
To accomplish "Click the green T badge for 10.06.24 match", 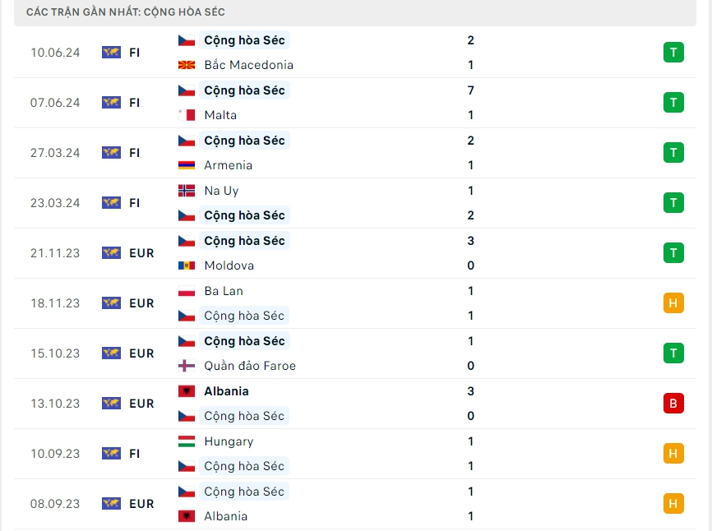I will [x=673, y=53].
